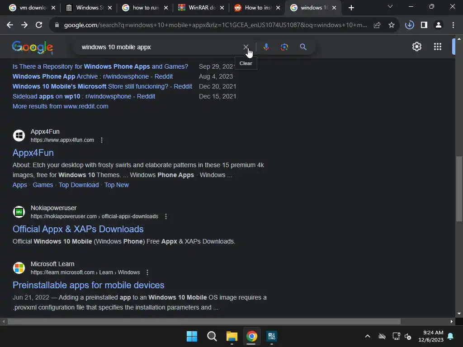Open the Google apps grid
The height and width of the screenshot is (347, 463).
[x=438, y=47]
